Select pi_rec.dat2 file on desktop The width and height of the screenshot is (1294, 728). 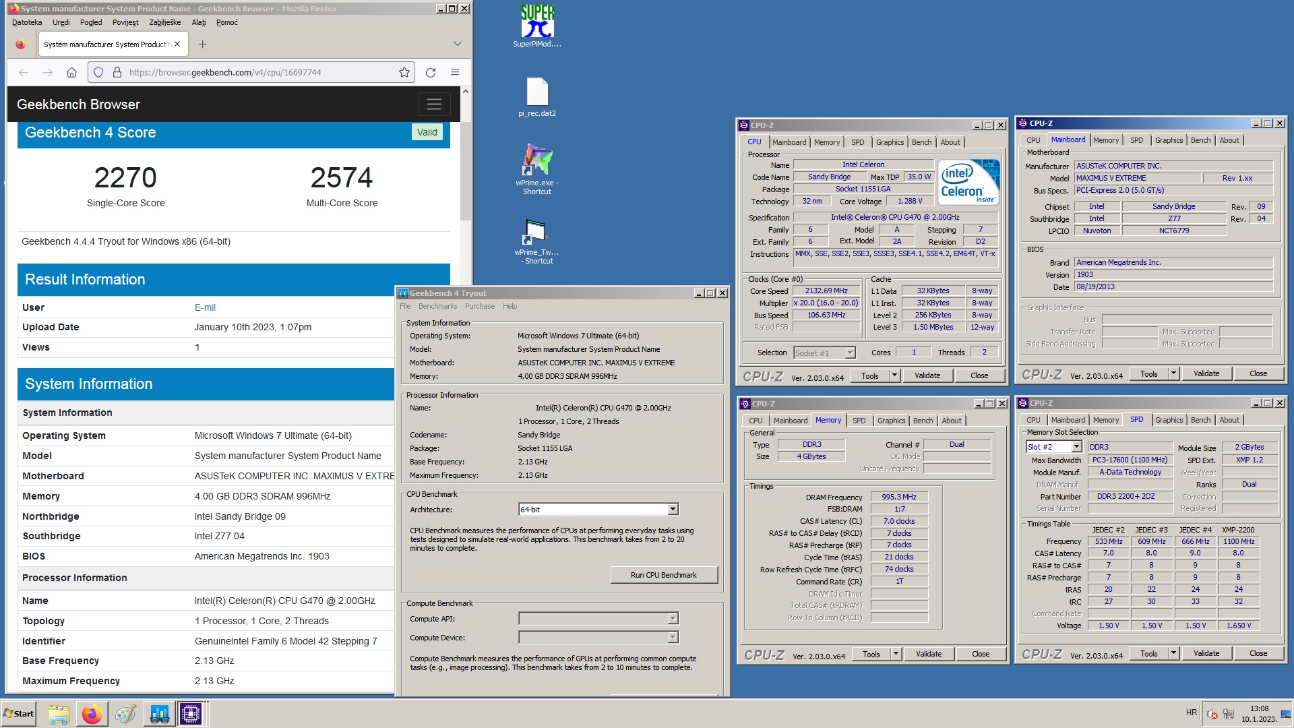(x=537, y=96)
